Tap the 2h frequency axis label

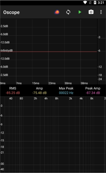click(35, 98)
